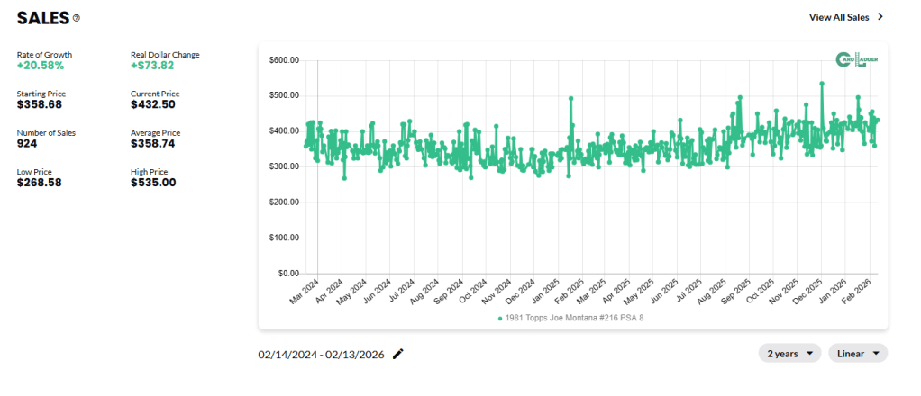Select the High Price $535.00 figure

click(x=153, y=183)
